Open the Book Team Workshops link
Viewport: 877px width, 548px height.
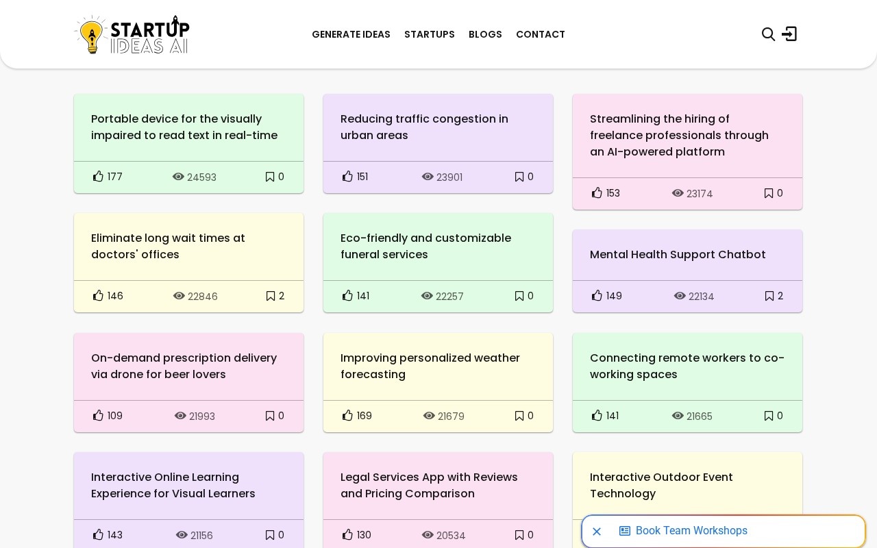click(691, 531)
